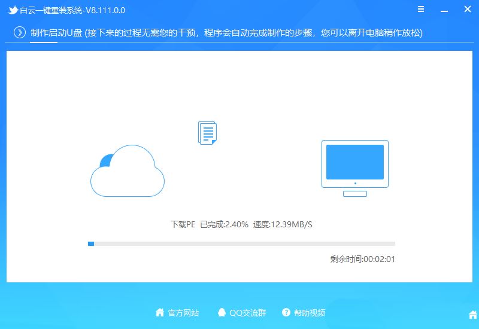This screenshot has width=479, height=329.
Task: Click the 剩余时间 countdown text
Action: (x=362, y=259)
